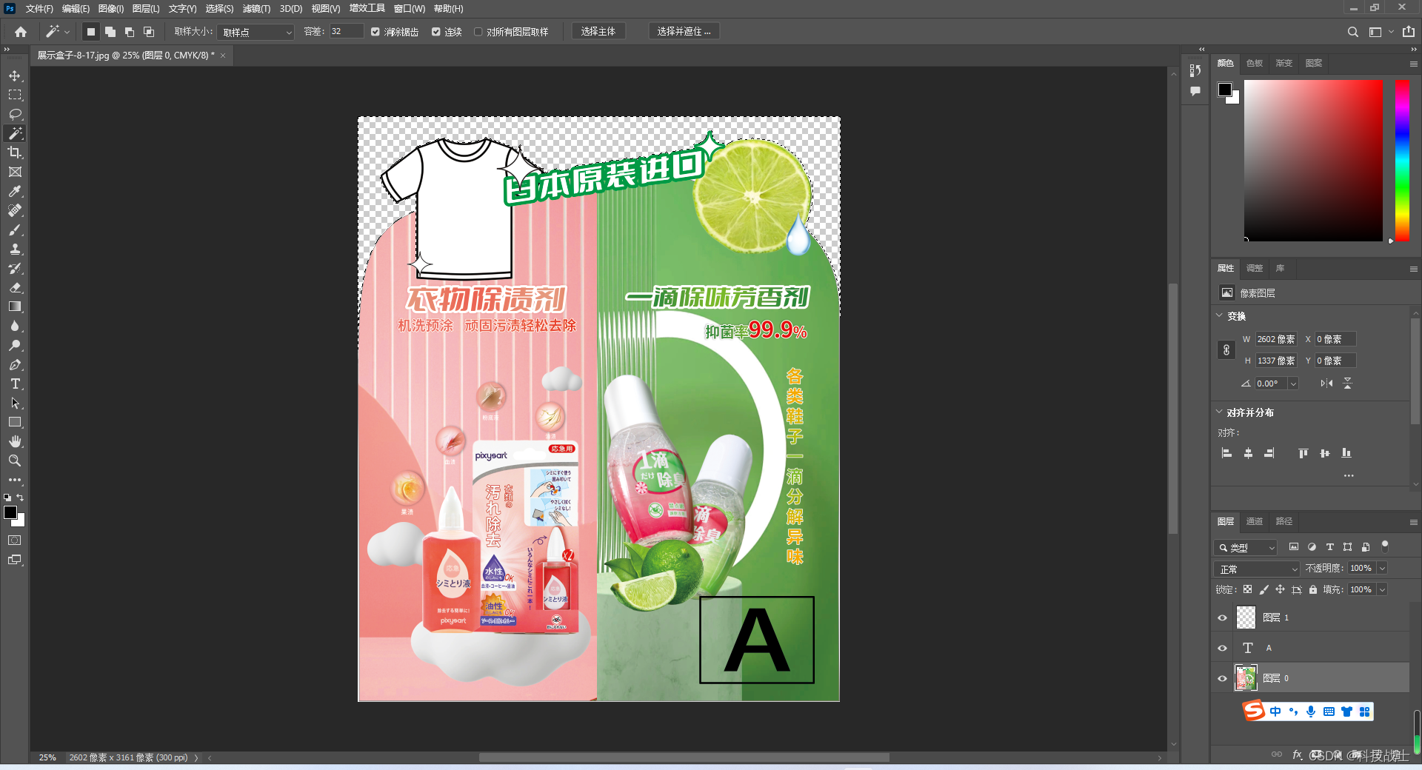
Task: Select the Blur tool
Action: [x=15, y=326]
